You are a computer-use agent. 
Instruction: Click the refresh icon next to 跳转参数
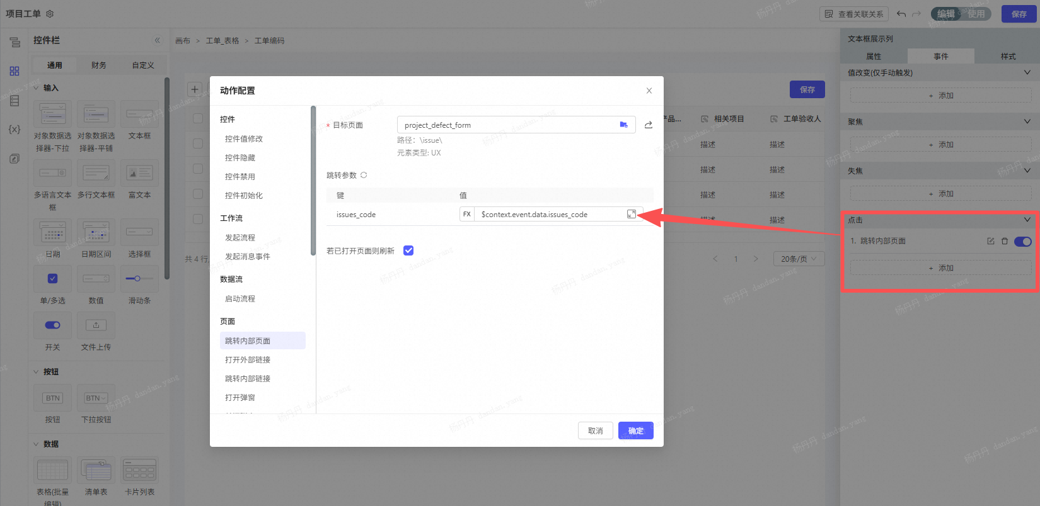pos(364,175)
